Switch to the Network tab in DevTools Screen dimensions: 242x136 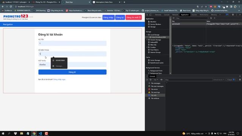tap(175, 15)
